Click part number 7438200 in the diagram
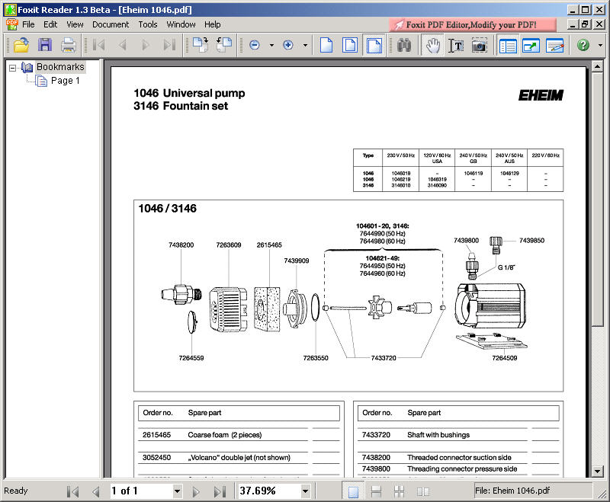Image resolution: width=610 pixels, height=502 pixels. point(181,245)
